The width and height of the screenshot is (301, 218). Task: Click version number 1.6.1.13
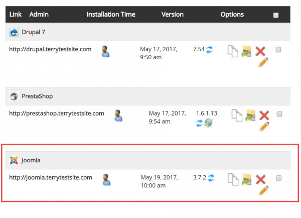point(207,114)
